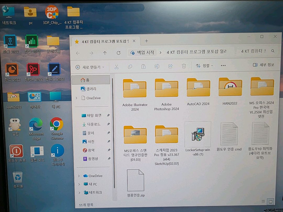Click the Copy icon in the command bar
Screen dimensions: 283x212
pos(130,66)
